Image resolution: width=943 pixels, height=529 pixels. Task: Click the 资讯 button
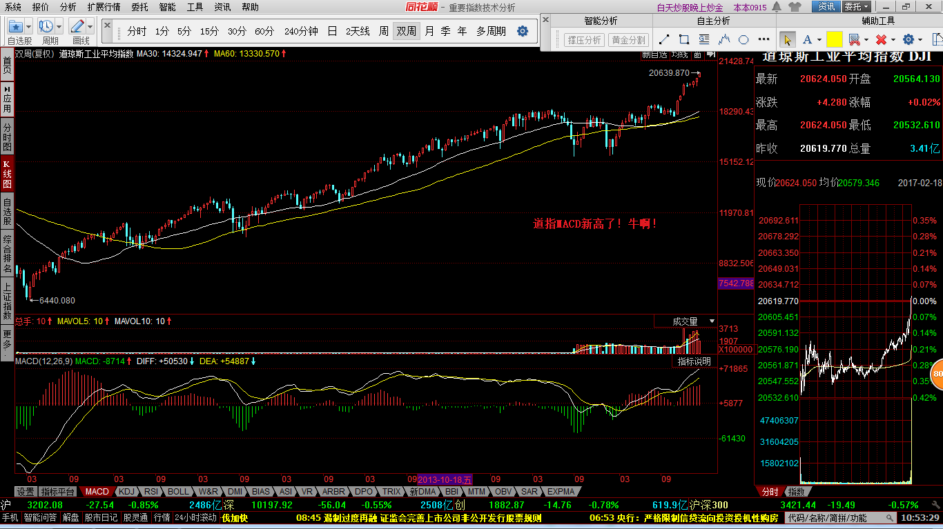(x=826, y=7)
